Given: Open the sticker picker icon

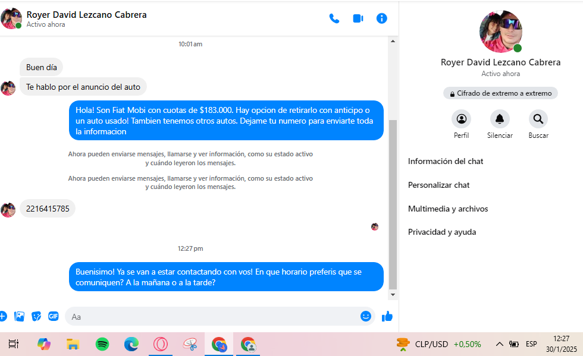Looking at the screenshot, I should [37, 316].
